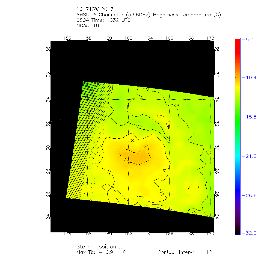273x273 pixels.
Task: Click the Storm position x legend text
Action: [99, 247]
